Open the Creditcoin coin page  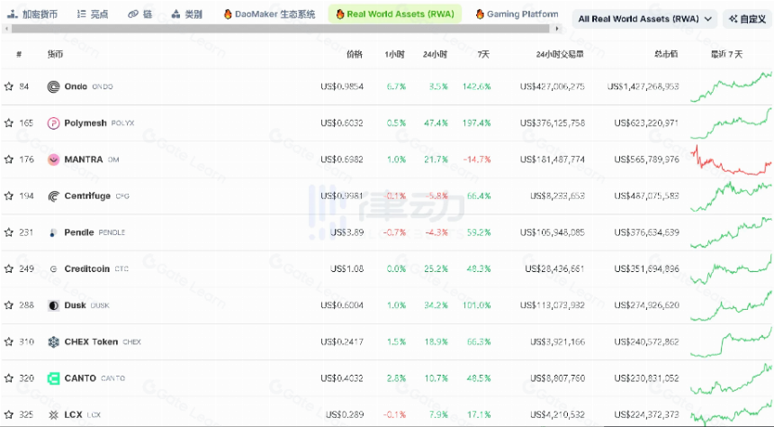click(87, 268)
